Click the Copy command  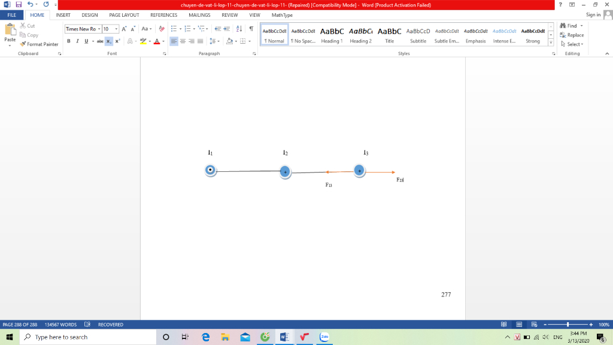coord(29,35)
